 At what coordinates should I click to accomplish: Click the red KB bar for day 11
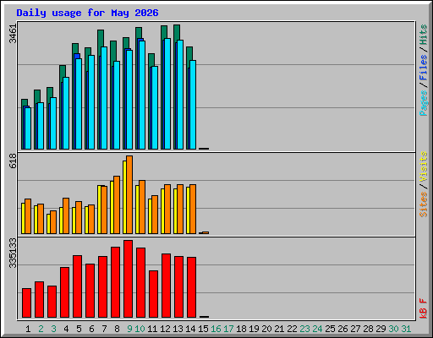(x=154, y=294)
